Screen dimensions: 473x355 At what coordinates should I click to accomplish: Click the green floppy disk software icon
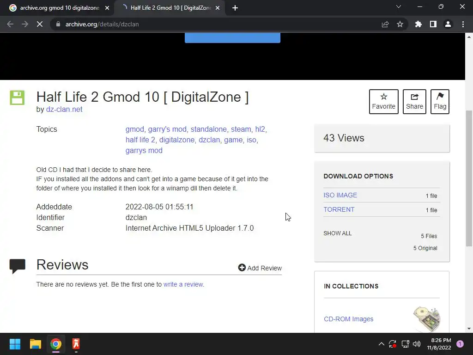(17, 98)
